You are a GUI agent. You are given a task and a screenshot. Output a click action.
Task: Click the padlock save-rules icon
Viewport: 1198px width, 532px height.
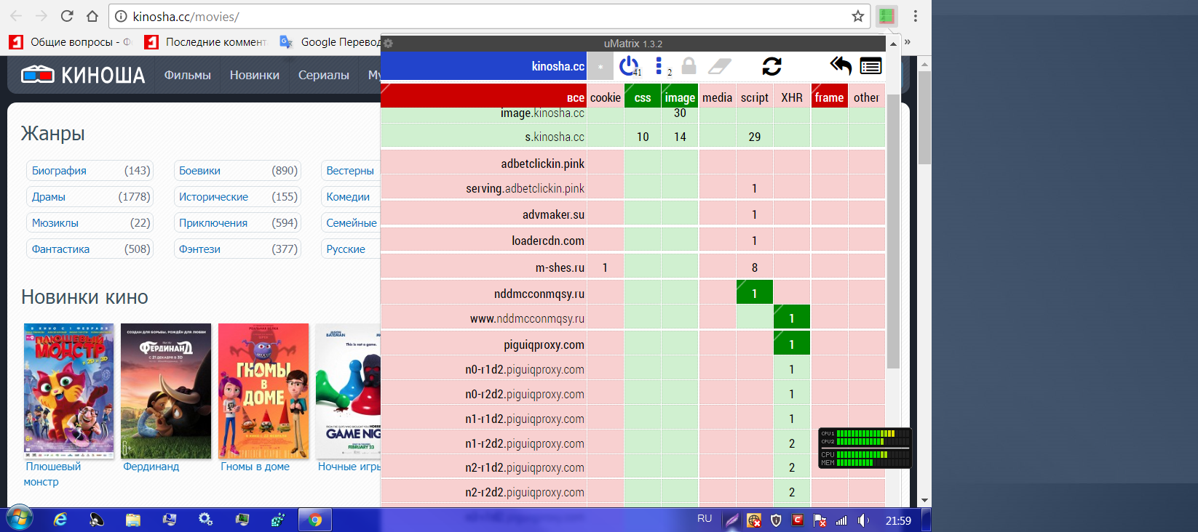coord(689,66)
